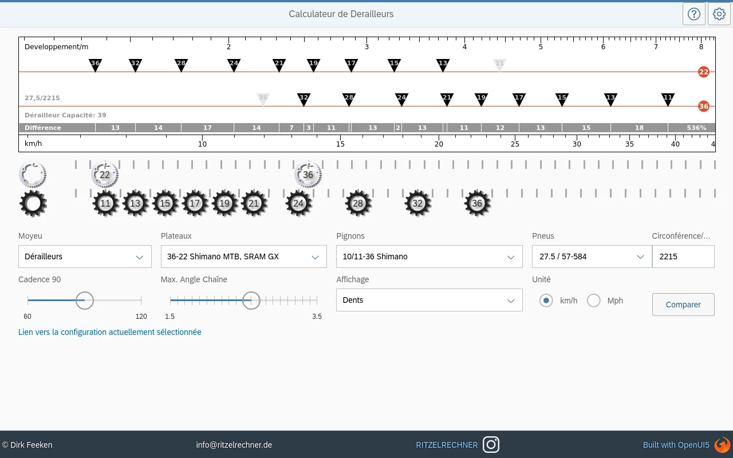
Task: Click the 36-tooth chainring icon
Action: coord(308,175)
